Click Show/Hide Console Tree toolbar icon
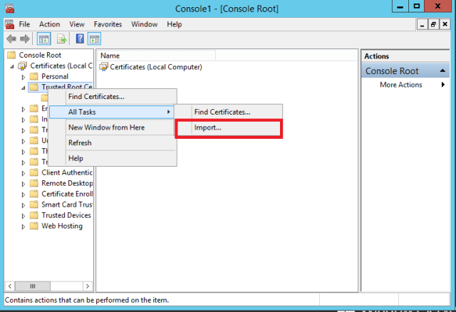Screen dimensions: 456x312 click(43, 38)
